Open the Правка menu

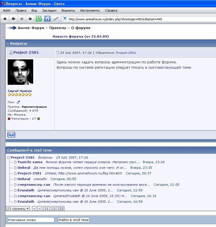pyautogui.click(x=21, y=10)
